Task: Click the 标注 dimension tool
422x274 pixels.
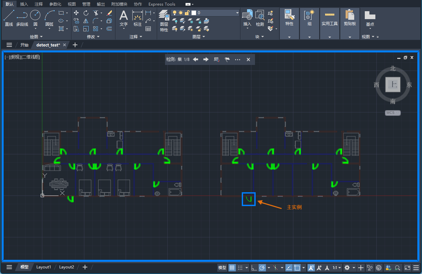Action: [x=137, y=18]
